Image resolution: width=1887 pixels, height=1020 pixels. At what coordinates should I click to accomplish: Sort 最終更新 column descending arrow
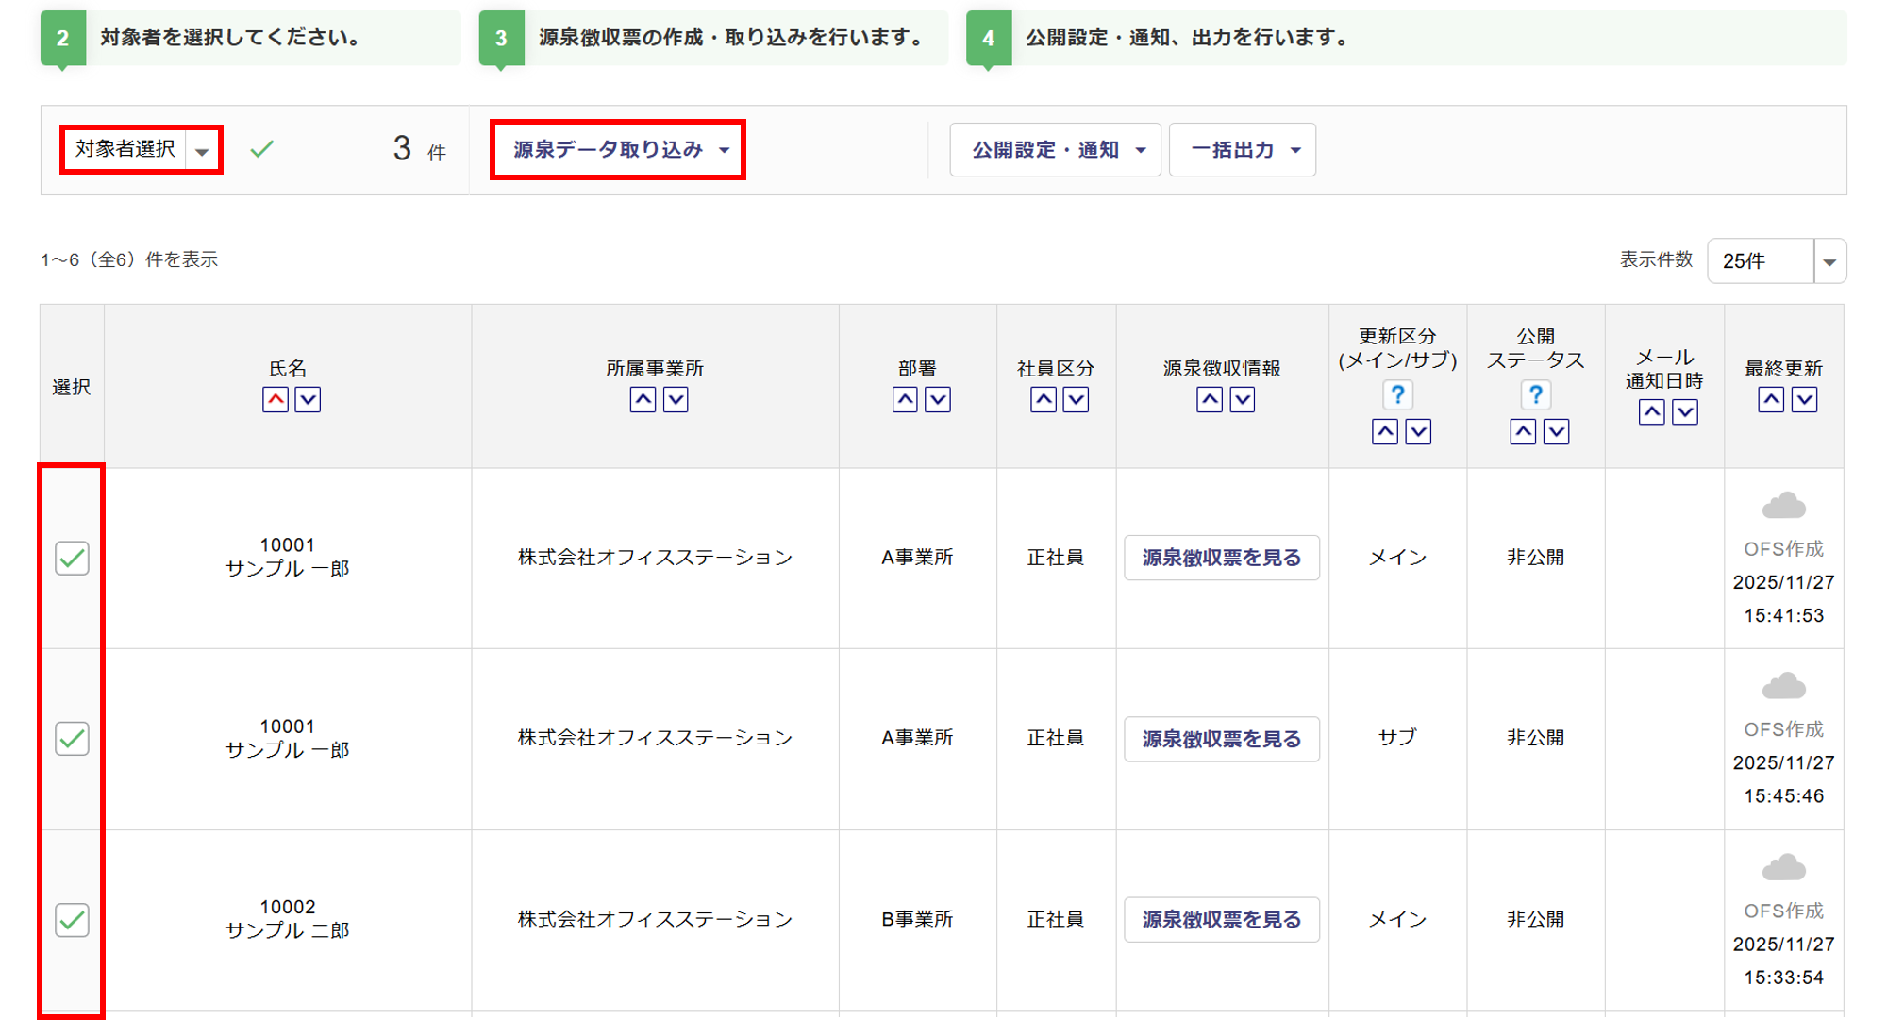pos(1804,400)
